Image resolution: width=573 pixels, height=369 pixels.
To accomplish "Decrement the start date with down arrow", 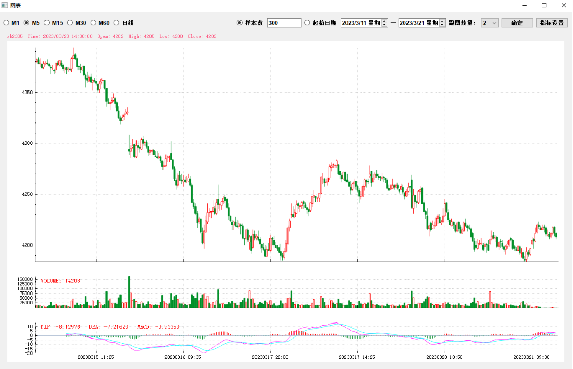I will tap(384, 25).
